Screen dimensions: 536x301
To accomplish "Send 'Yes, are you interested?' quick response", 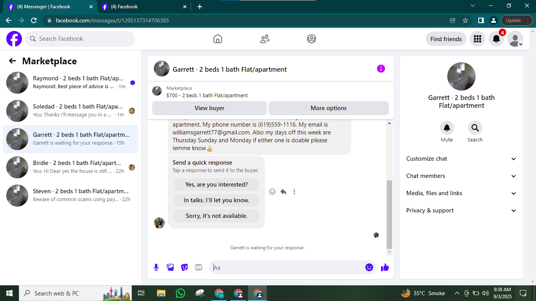I will coord(217,185).
